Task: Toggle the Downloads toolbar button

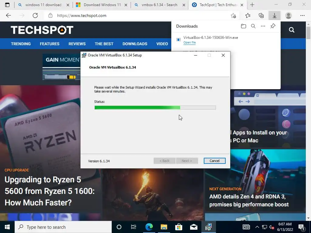Action: pyautogui.click(x=275, y=15)
